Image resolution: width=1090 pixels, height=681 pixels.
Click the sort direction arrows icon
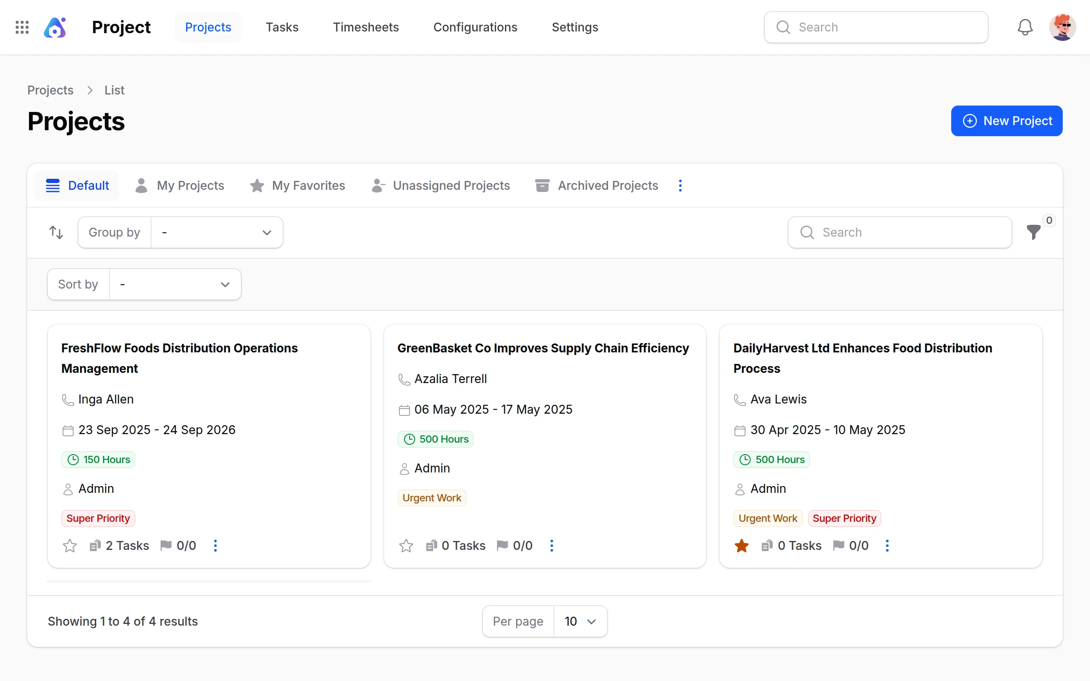(56, 232)
